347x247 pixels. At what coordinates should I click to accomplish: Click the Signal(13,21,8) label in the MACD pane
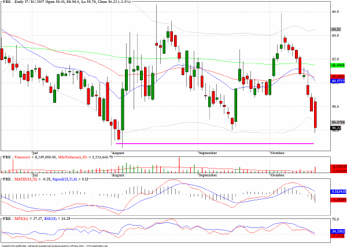tap(64, 179)
